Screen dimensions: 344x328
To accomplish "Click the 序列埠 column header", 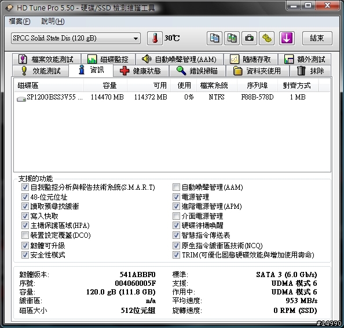I will (257, 85).
